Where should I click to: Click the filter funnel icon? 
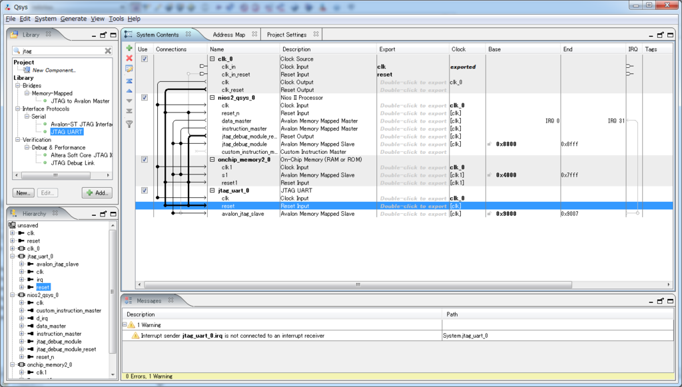(129, 125)
